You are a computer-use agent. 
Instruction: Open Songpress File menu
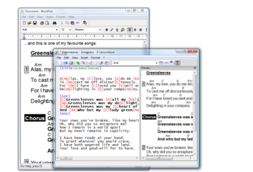coord(59,58)
